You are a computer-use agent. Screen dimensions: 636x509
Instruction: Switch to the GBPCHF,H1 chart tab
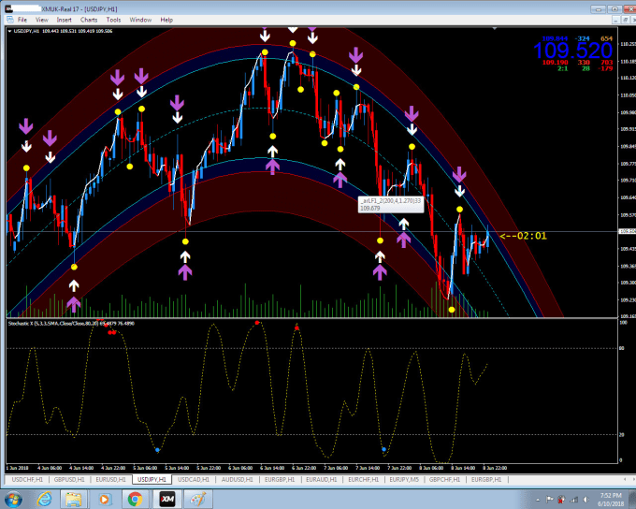[x=445, y=479]
